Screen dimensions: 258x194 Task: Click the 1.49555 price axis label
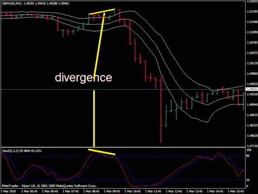tap(252, 84)
